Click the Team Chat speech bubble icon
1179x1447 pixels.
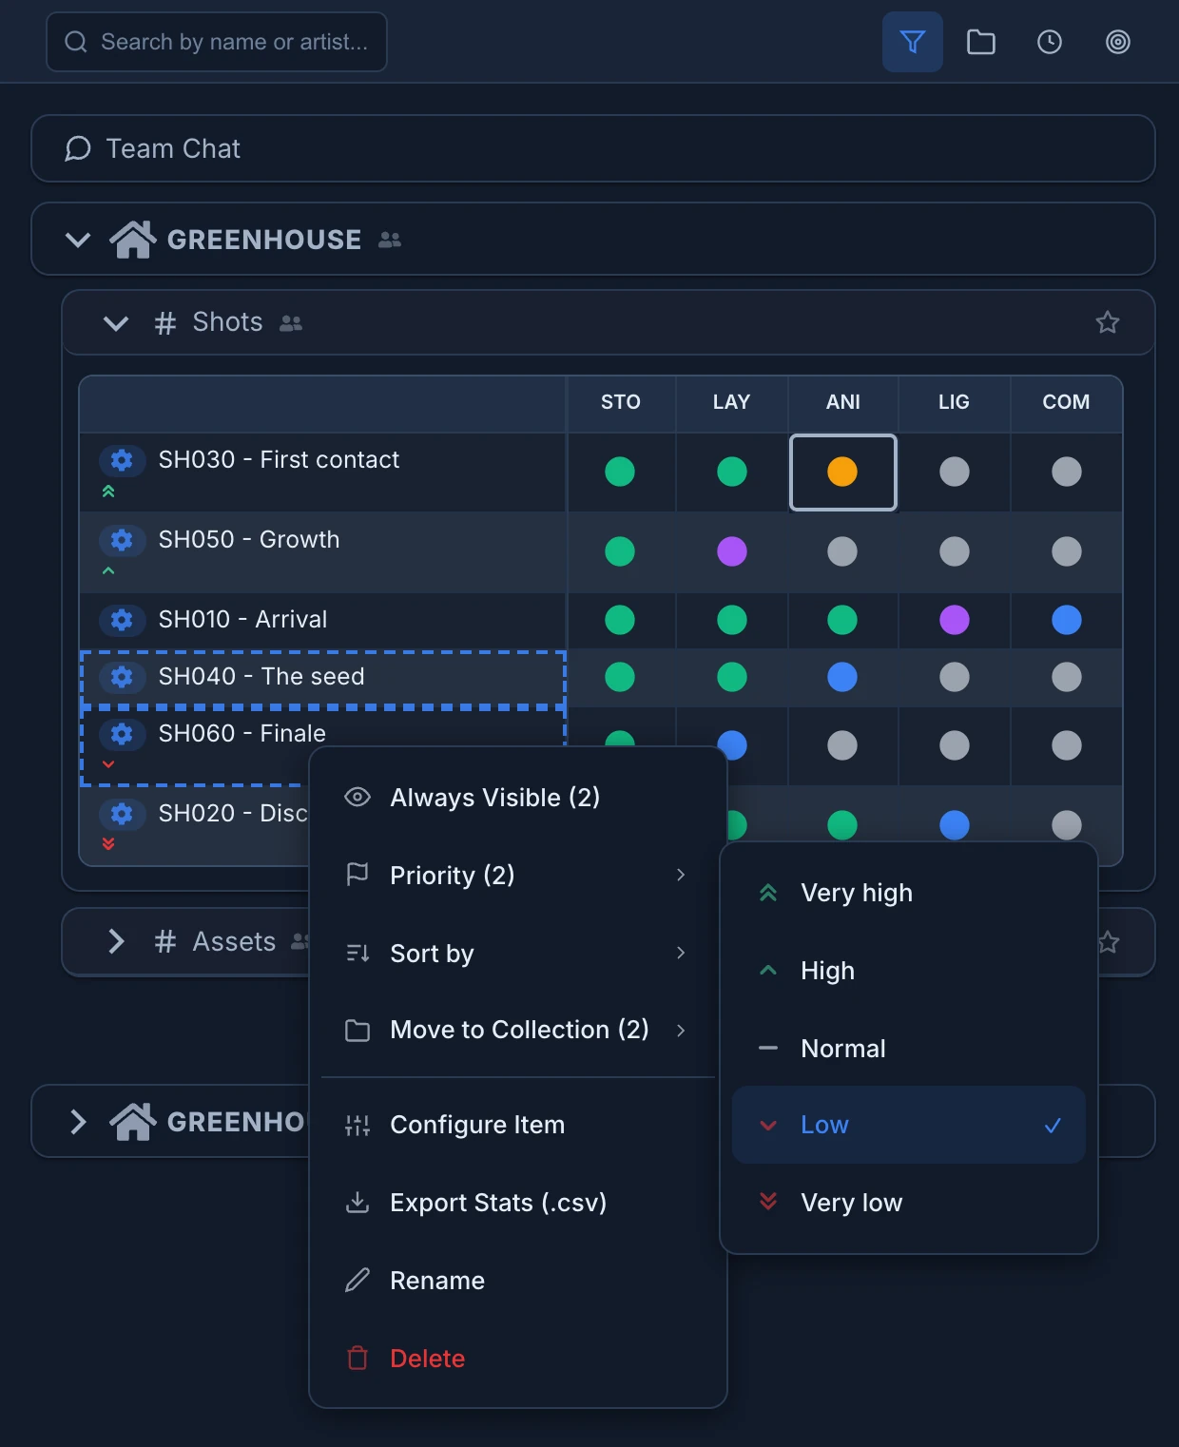[78, 148]
